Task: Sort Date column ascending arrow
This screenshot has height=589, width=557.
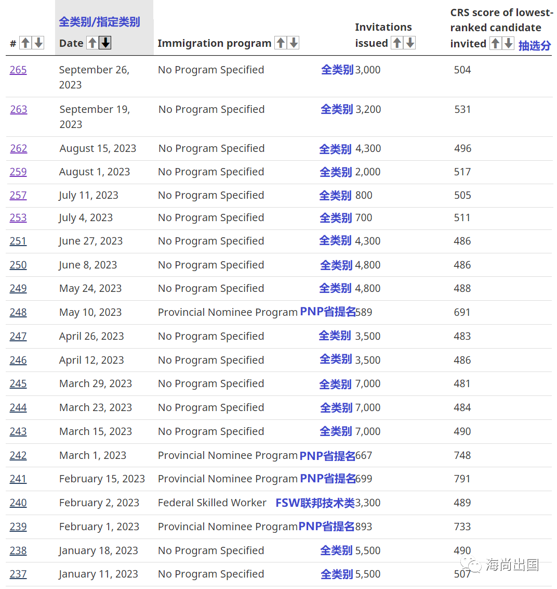Action: click(x=92, y=43)
